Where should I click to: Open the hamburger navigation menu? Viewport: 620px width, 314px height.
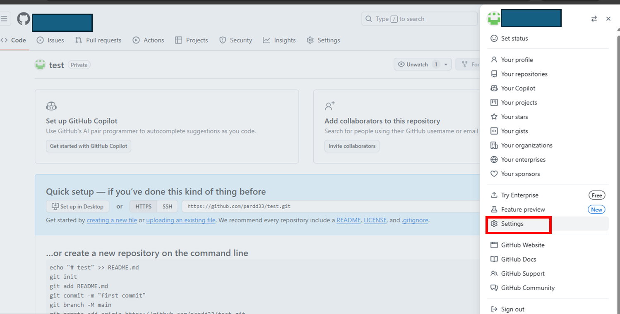point(4,19)
